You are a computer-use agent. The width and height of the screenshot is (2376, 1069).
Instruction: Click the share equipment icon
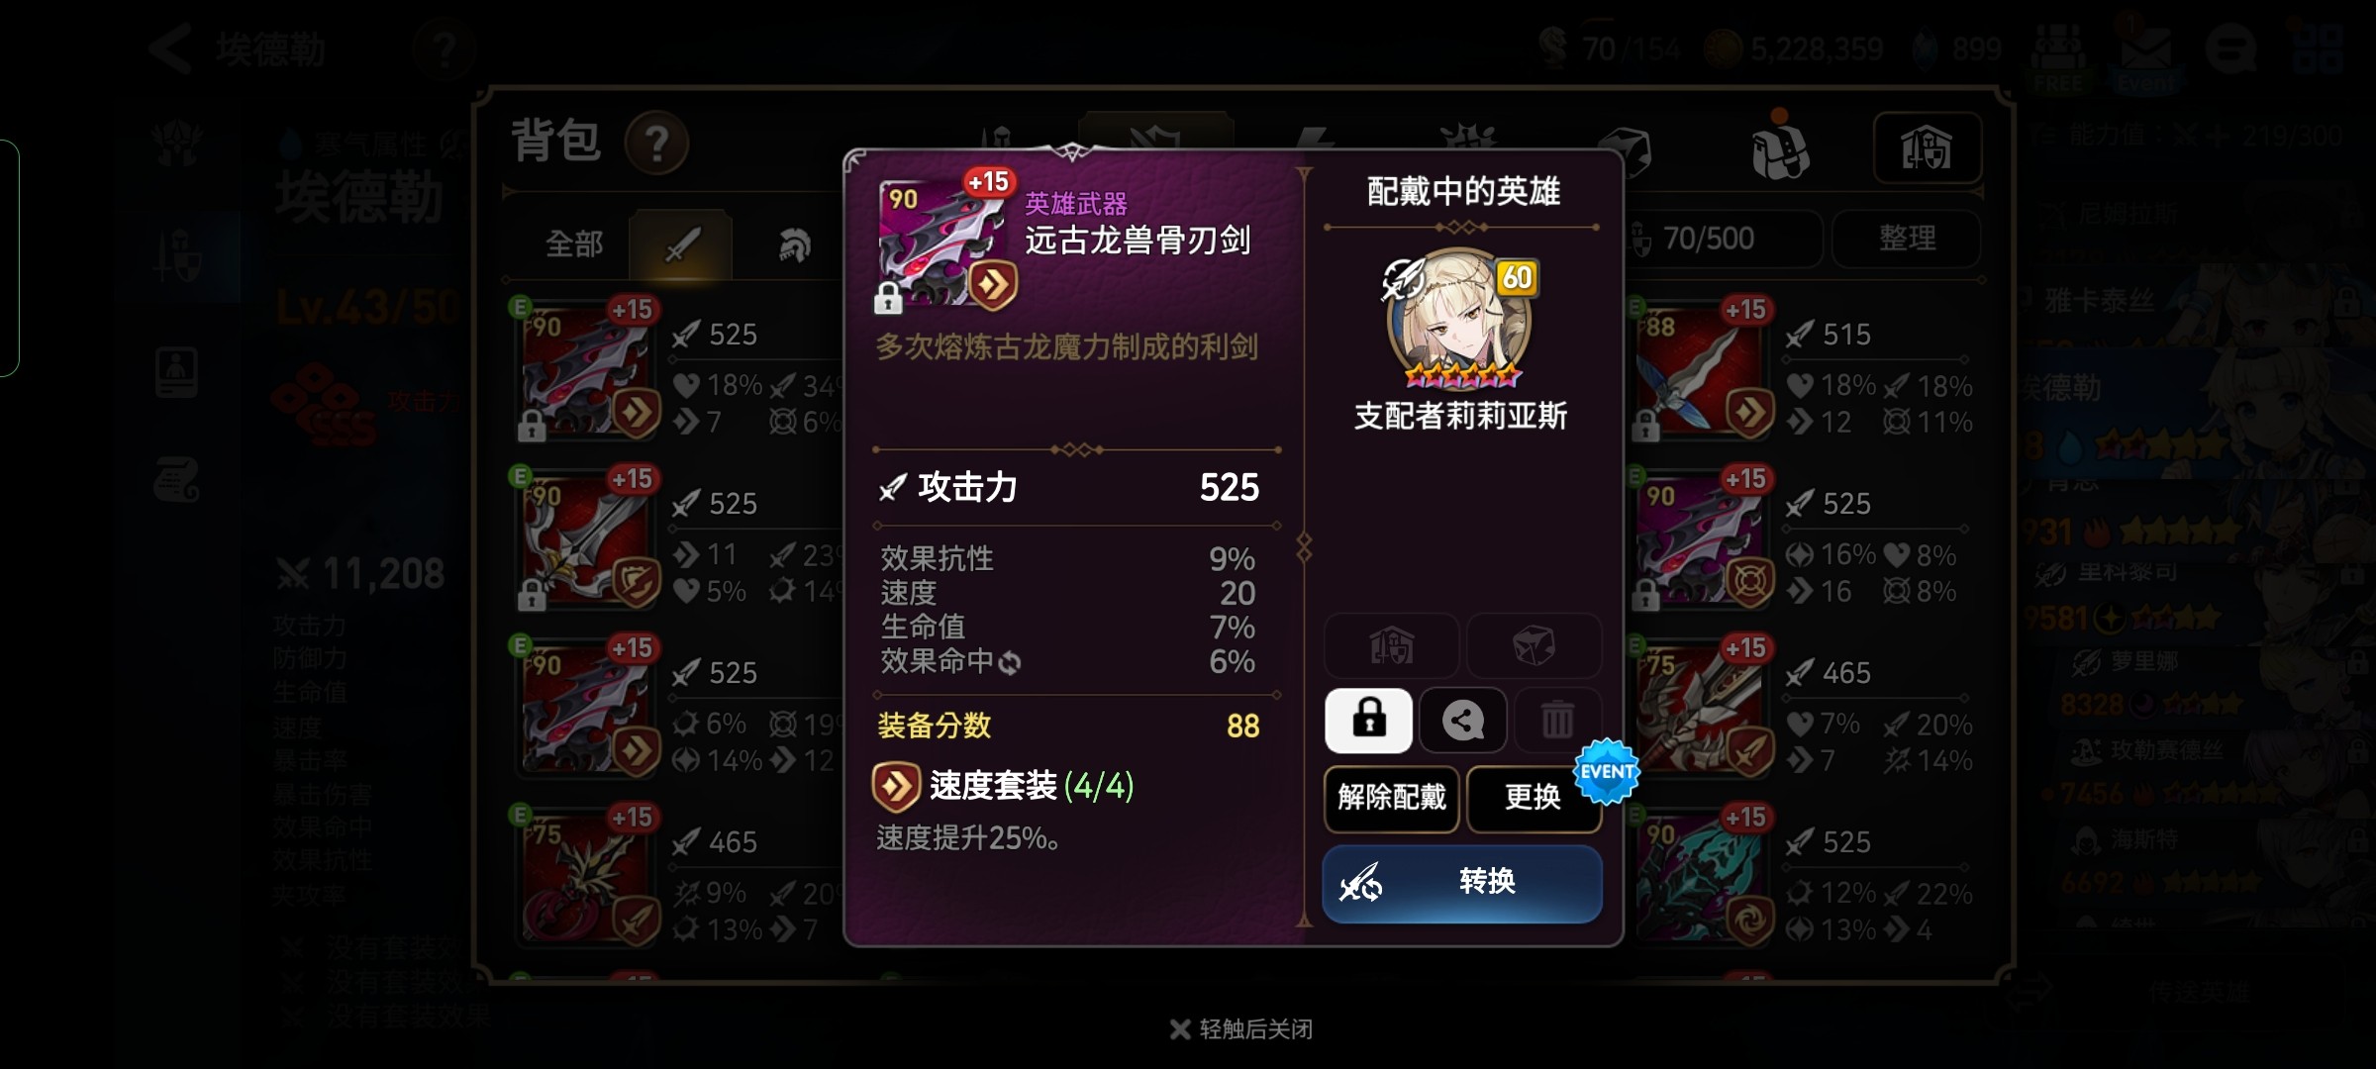[1462, 720]
